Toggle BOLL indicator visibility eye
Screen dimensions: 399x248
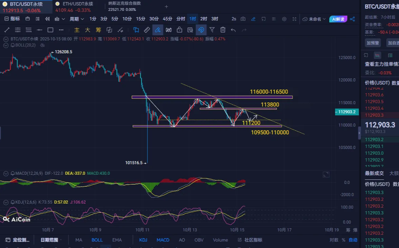tap(42, 45)
